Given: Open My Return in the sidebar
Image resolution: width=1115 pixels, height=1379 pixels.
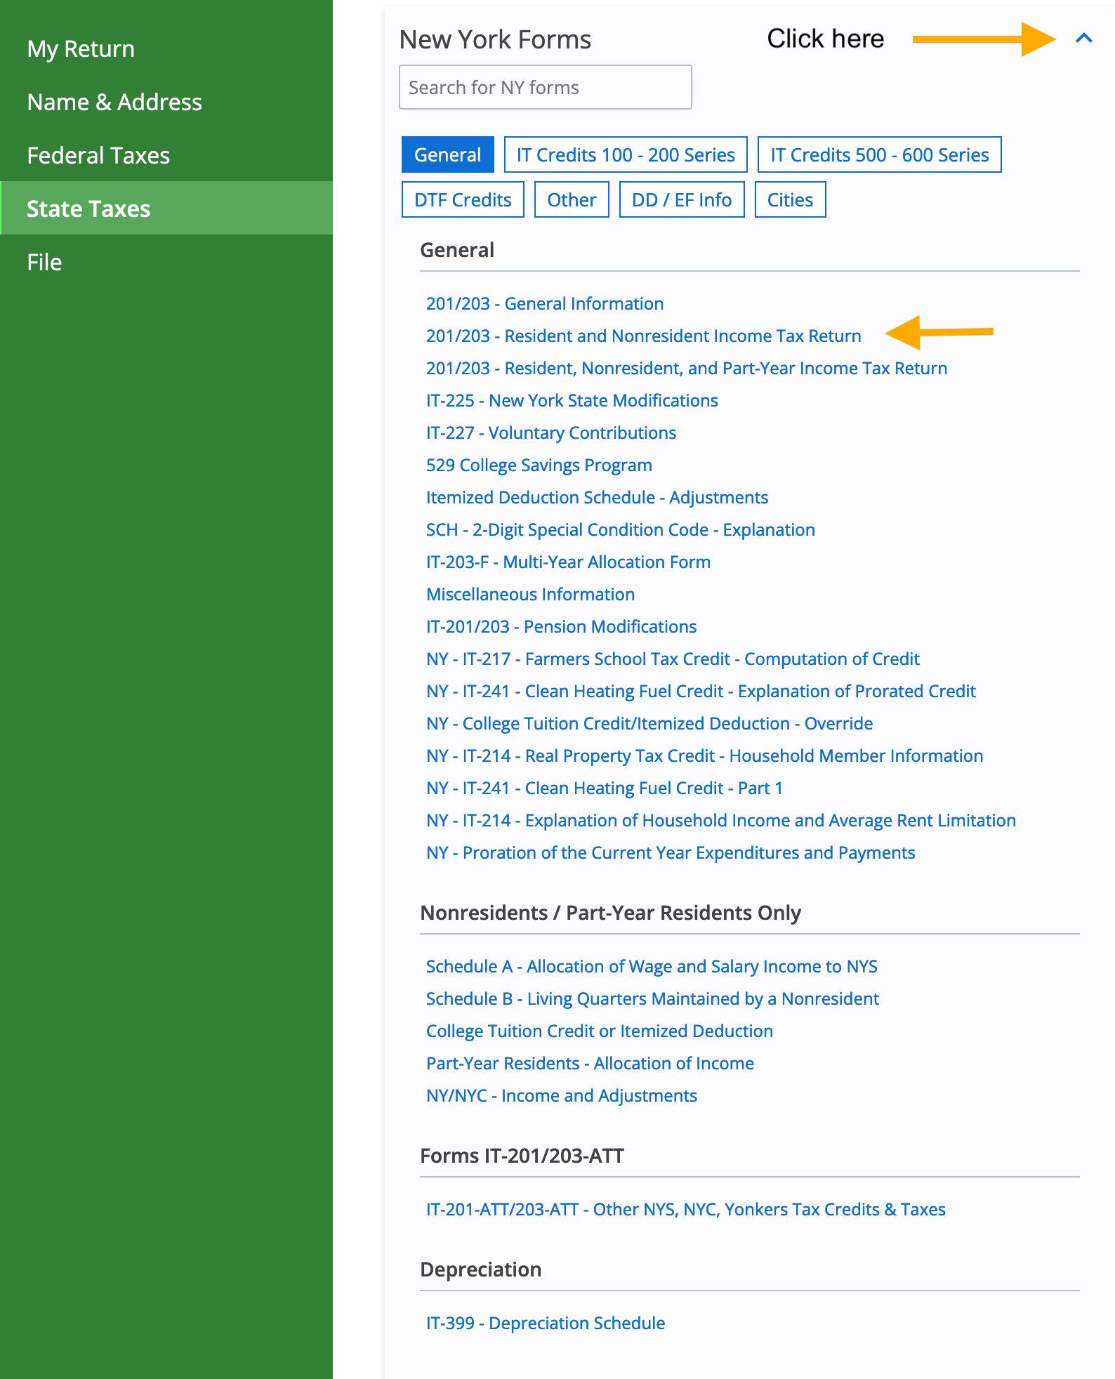Looking at the screenshot, I should (x=81, y=49).
